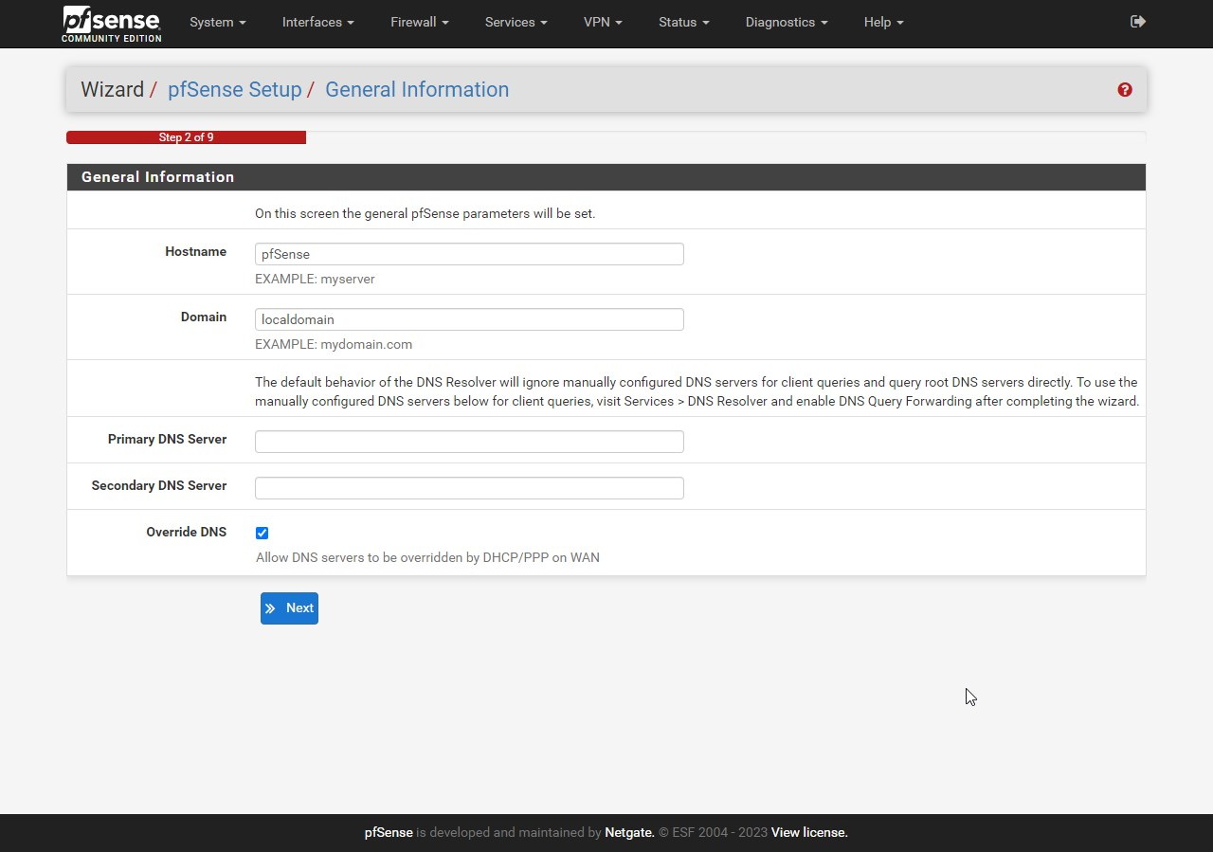Screen dimensions: 1213x852
Task: Expand the Services dropdown
Action: point(516,22)
